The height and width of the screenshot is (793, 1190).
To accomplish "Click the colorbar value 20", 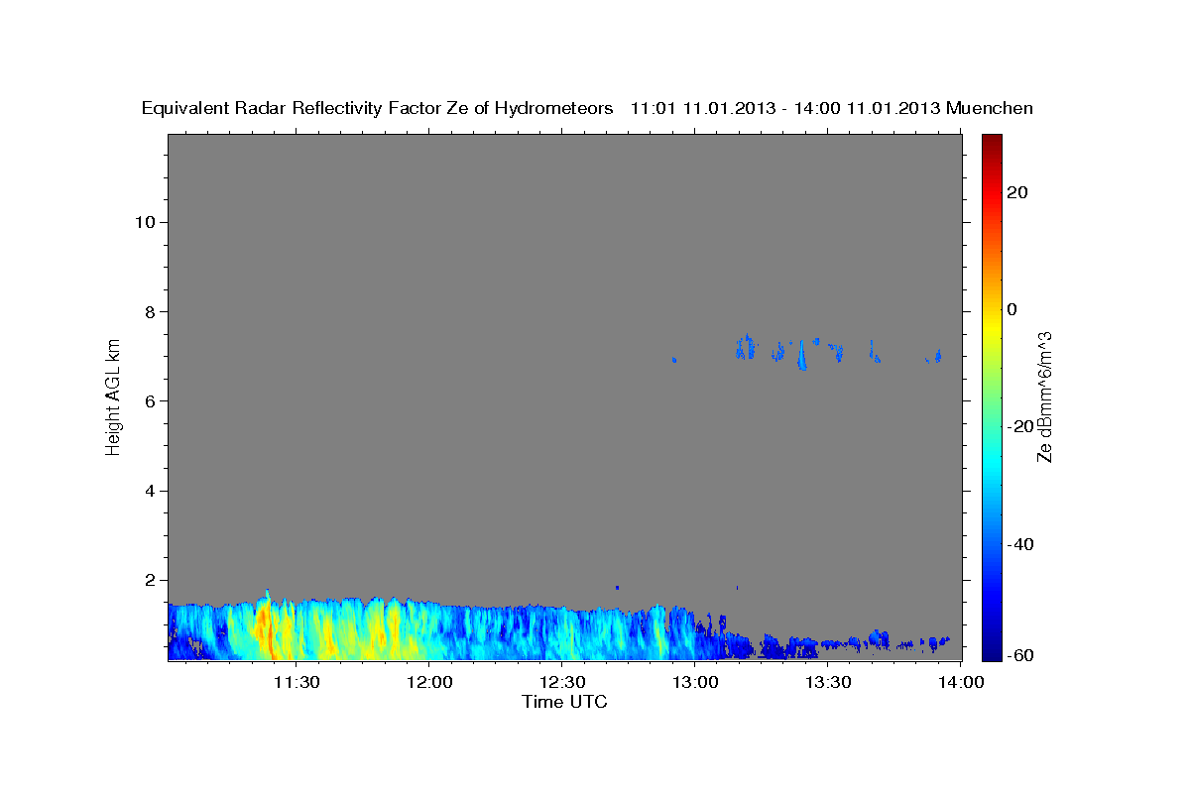I will [1018, 192].
